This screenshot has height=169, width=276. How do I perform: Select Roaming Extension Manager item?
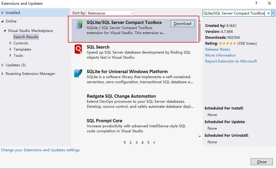tap(30, 74)
